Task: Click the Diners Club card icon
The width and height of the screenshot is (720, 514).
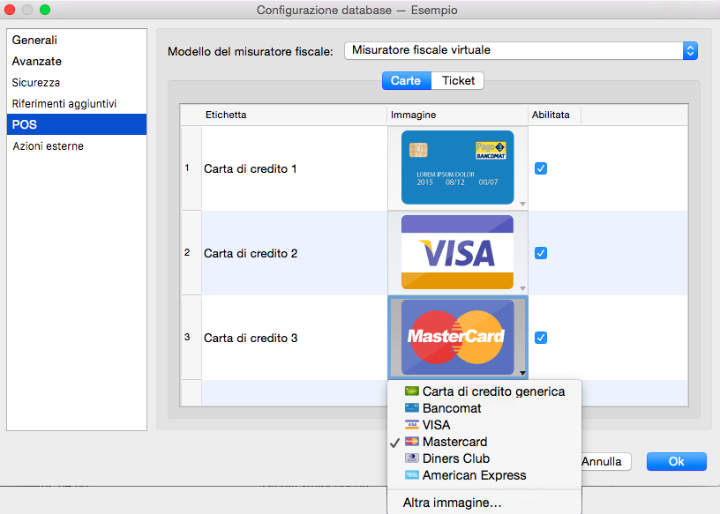Action: pos(411,458)
